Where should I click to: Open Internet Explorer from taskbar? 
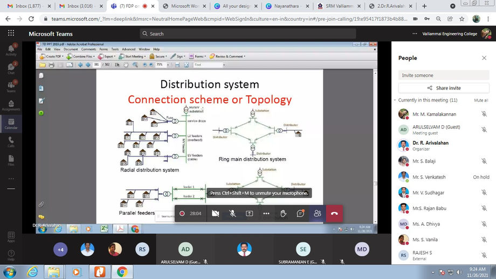[x=32, y=272]
